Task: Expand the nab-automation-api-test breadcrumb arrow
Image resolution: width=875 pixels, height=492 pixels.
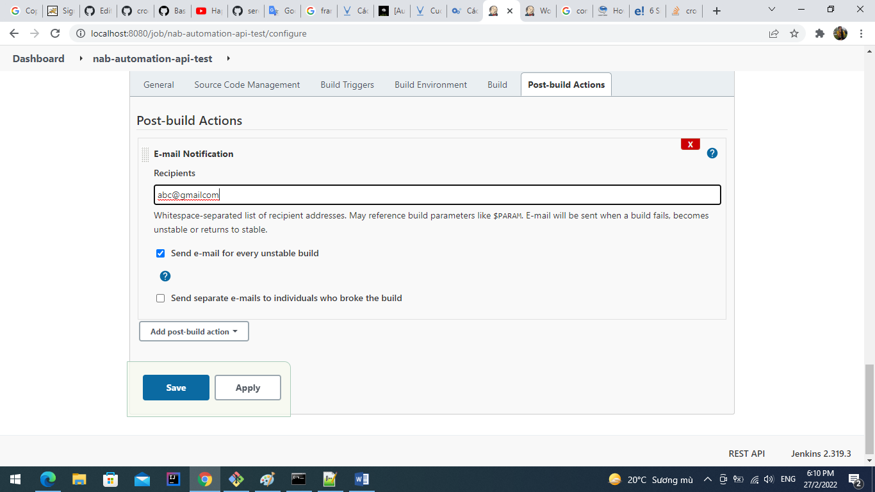Action: tap(229, 58)
